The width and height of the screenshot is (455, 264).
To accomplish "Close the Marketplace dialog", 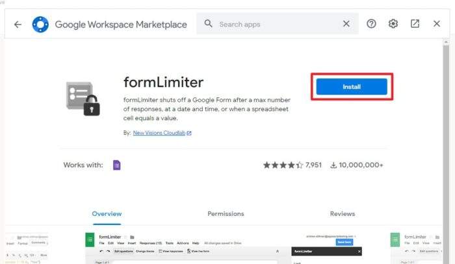I will 437,24.
